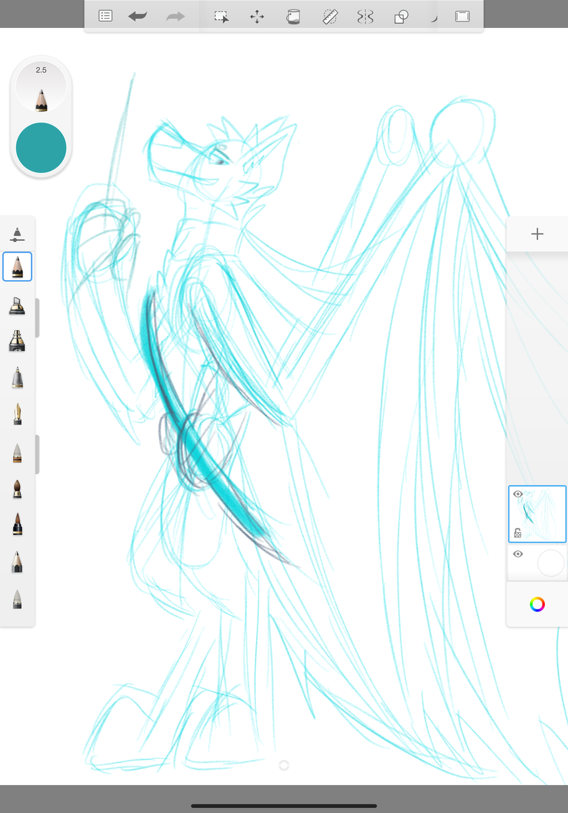This screenshot has width=568, height=813.
Task: Open the Shapes drawing tool
Action: 402,17
